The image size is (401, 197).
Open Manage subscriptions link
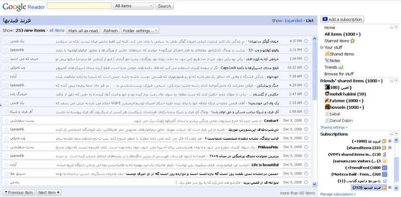point(338,194)
